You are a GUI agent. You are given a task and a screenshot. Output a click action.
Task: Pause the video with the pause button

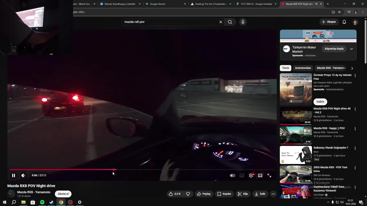point(13,175)
